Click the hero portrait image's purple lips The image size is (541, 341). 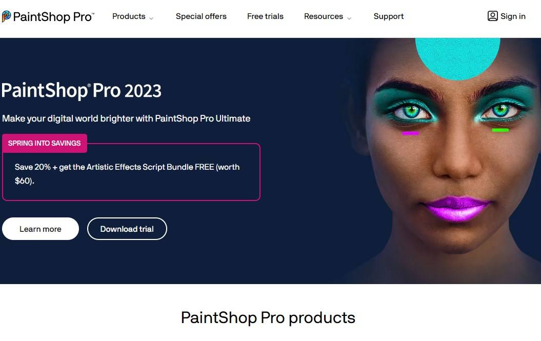pyautogui.click(x=456, y=208)
